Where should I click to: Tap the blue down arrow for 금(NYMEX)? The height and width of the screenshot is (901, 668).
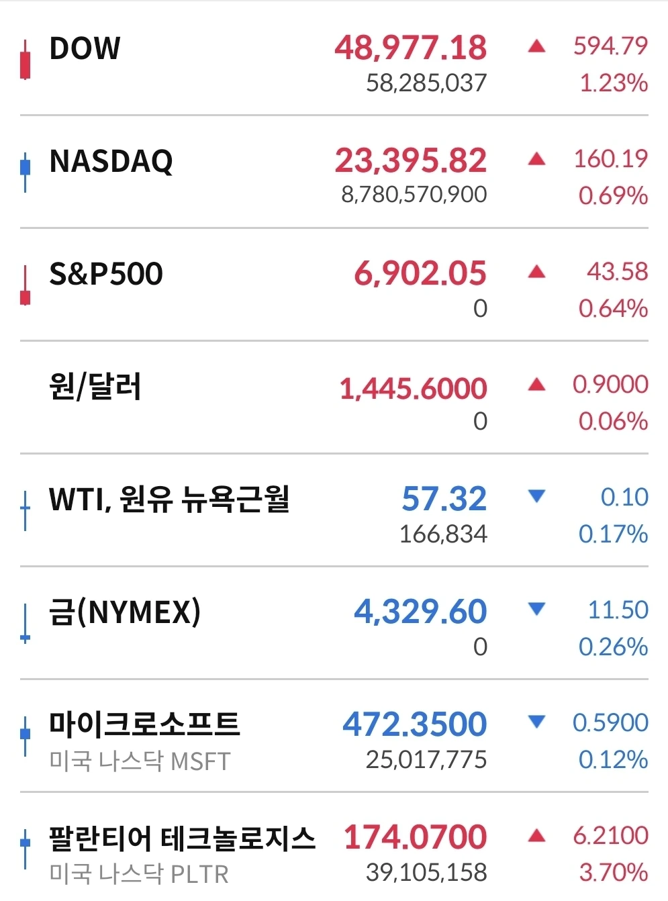tap(536, 609)
